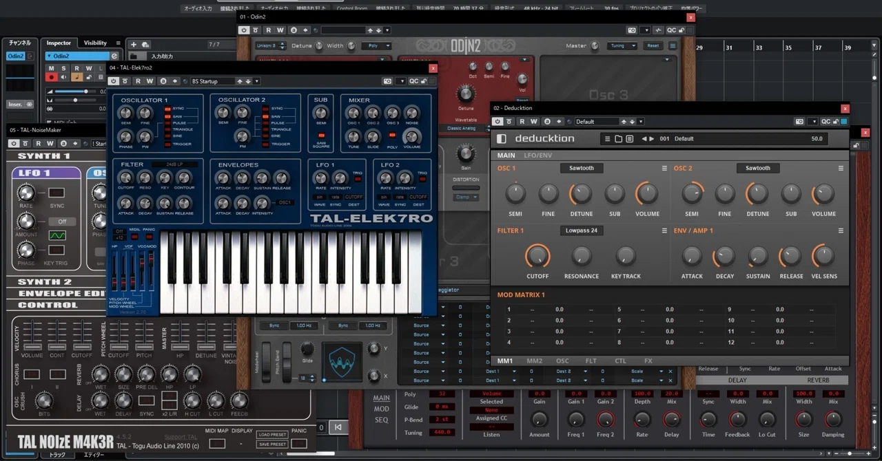
Task: Enable Write automation in Deducktion header
Action: click(x=533, y=122)
